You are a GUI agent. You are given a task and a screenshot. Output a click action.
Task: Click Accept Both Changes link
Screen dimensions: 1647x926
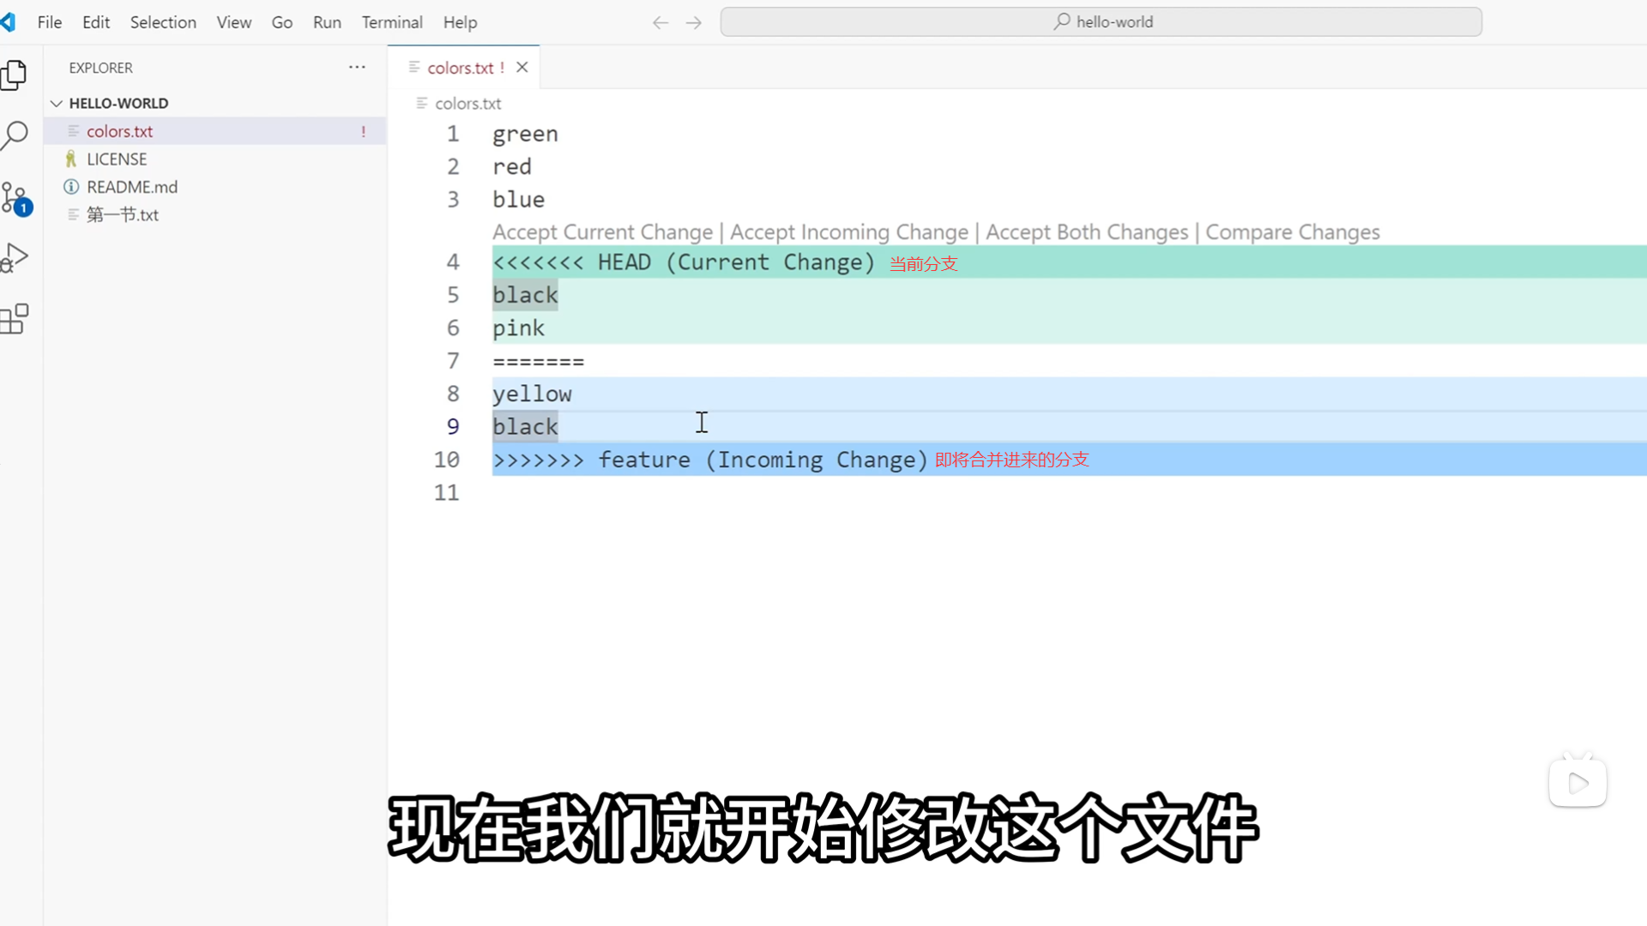(1087, 232)
